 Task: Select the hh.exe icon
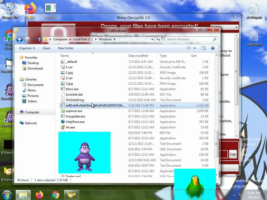[x=63, y=127]
